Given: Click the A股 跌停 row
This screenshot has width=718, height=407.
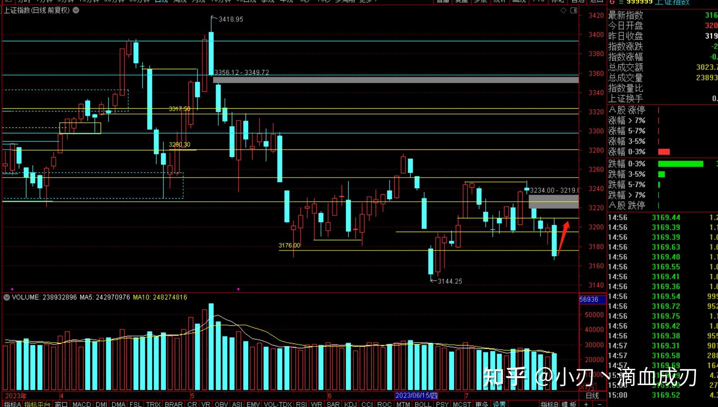Looking at the screenshot, I should tap(662, 205).
